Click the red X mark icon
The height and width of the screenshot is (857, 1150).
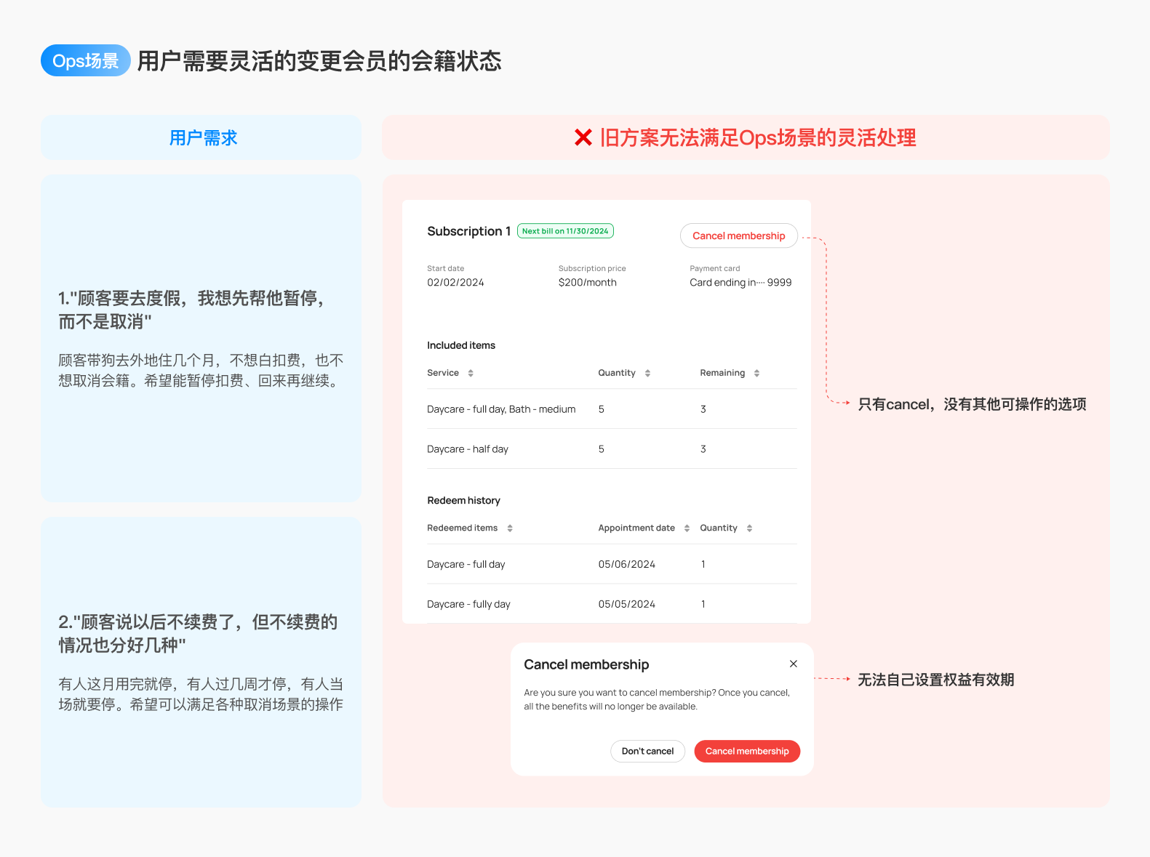[583, 137]
